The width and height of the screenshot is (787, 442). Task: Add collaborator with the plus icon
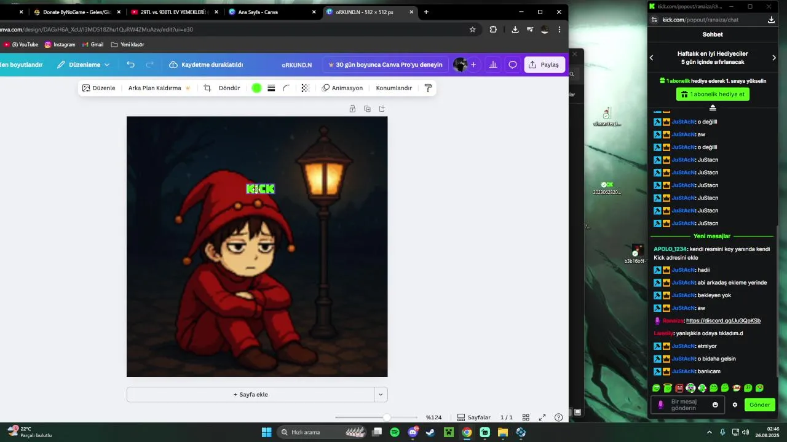[473, 64]
